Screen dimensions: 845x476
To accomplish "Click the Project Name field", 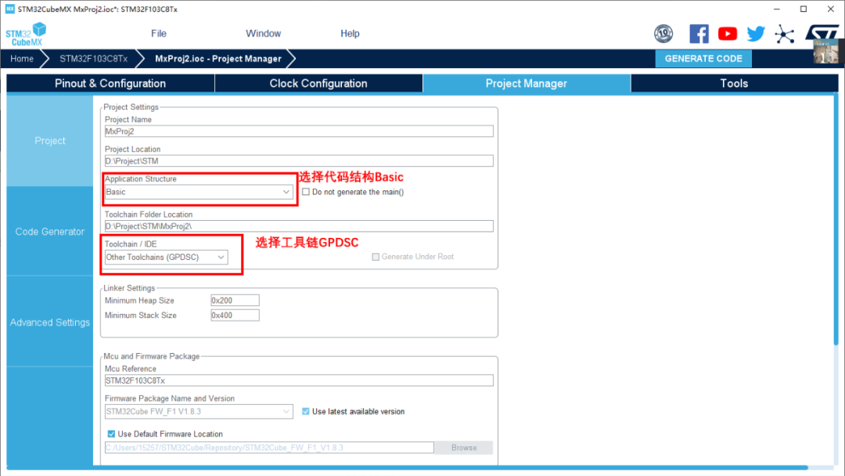I will click(299, 131).
